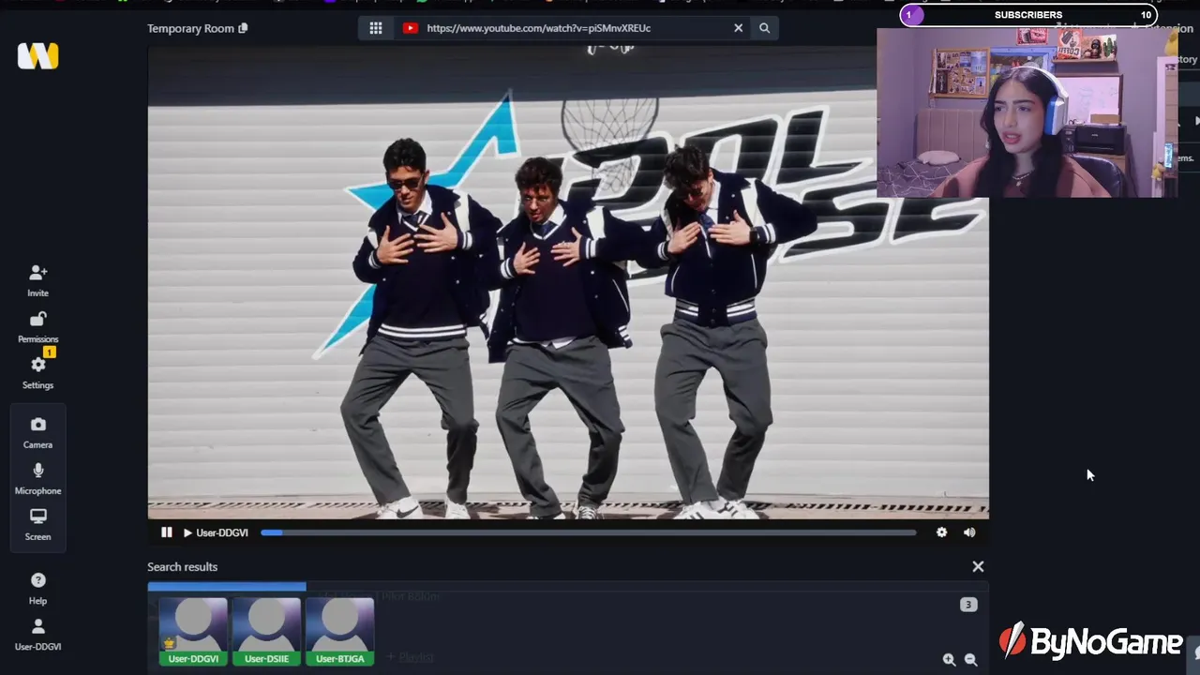Start Screen sharing from the sidebar
This screenshot has height=675, width=1200.
tap(37, 525)
